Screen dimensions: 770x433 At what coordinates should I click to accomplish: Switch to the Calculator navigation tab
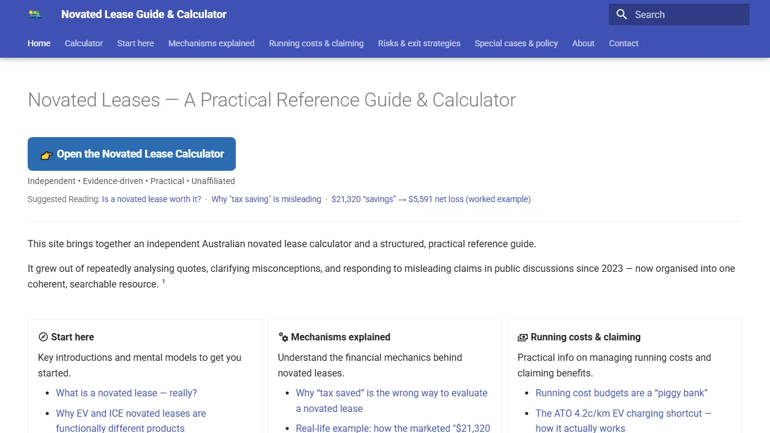tap(84, 43)
